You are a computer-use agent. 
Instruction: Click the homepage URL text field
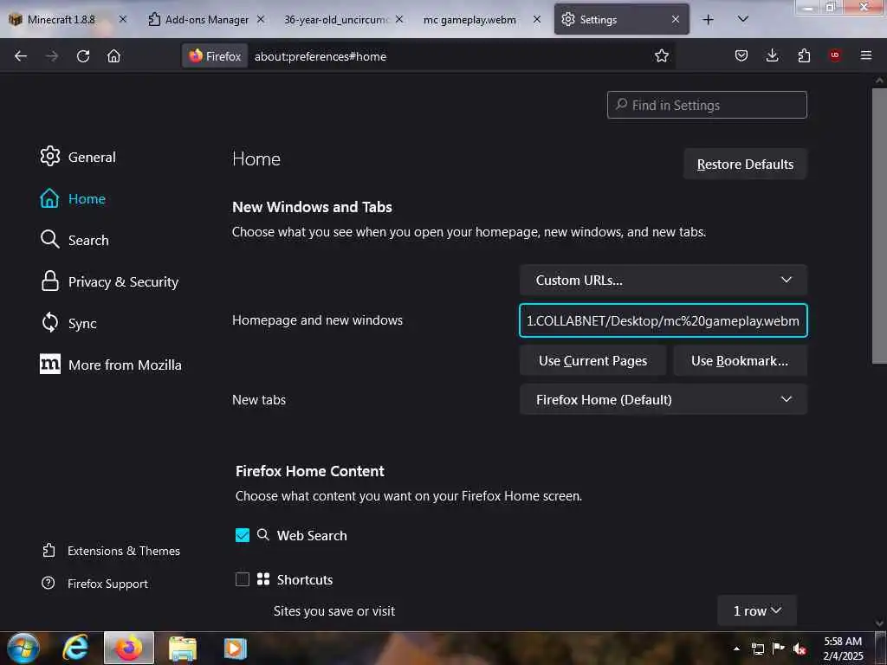point(663,320)
